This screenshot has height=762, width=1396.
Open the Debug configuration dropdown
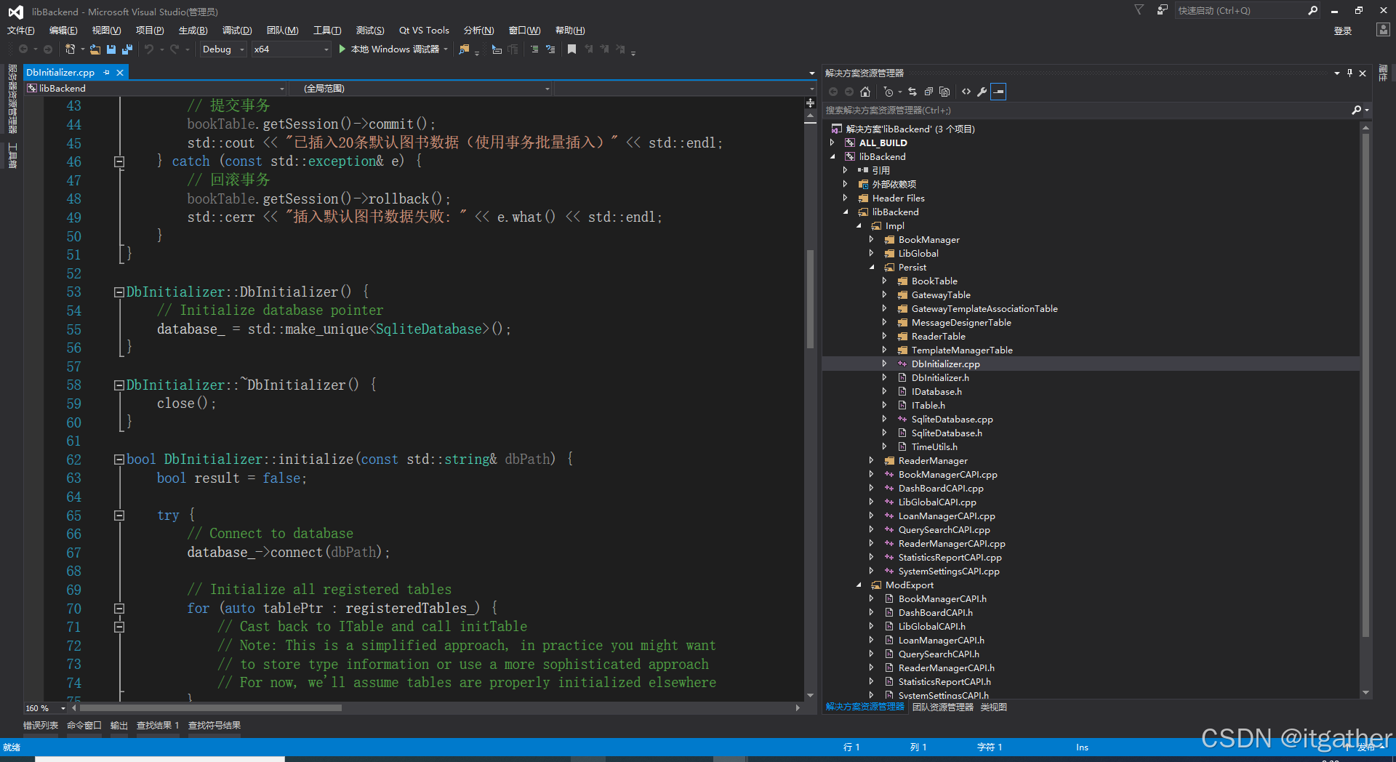(x=223, y=49)
